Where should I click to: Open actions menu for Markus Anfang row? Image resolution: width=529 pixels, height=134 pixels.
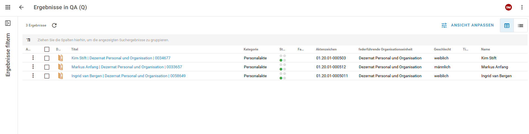click(x=33, y=67)
